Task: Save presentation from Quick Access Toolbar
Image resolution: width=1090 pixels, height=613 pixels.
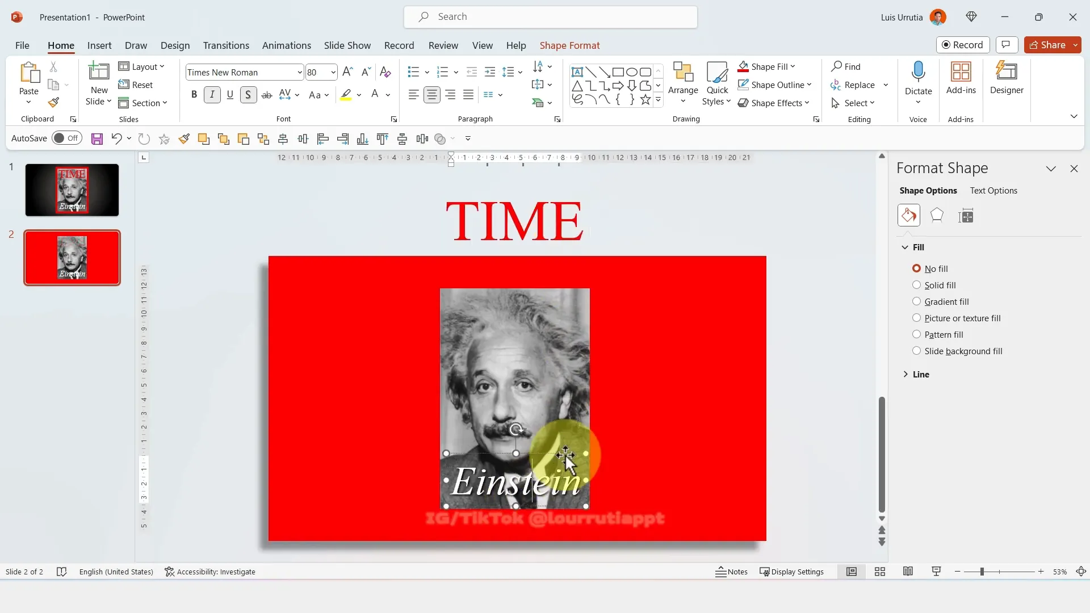Action: click(x=97, y=138)
